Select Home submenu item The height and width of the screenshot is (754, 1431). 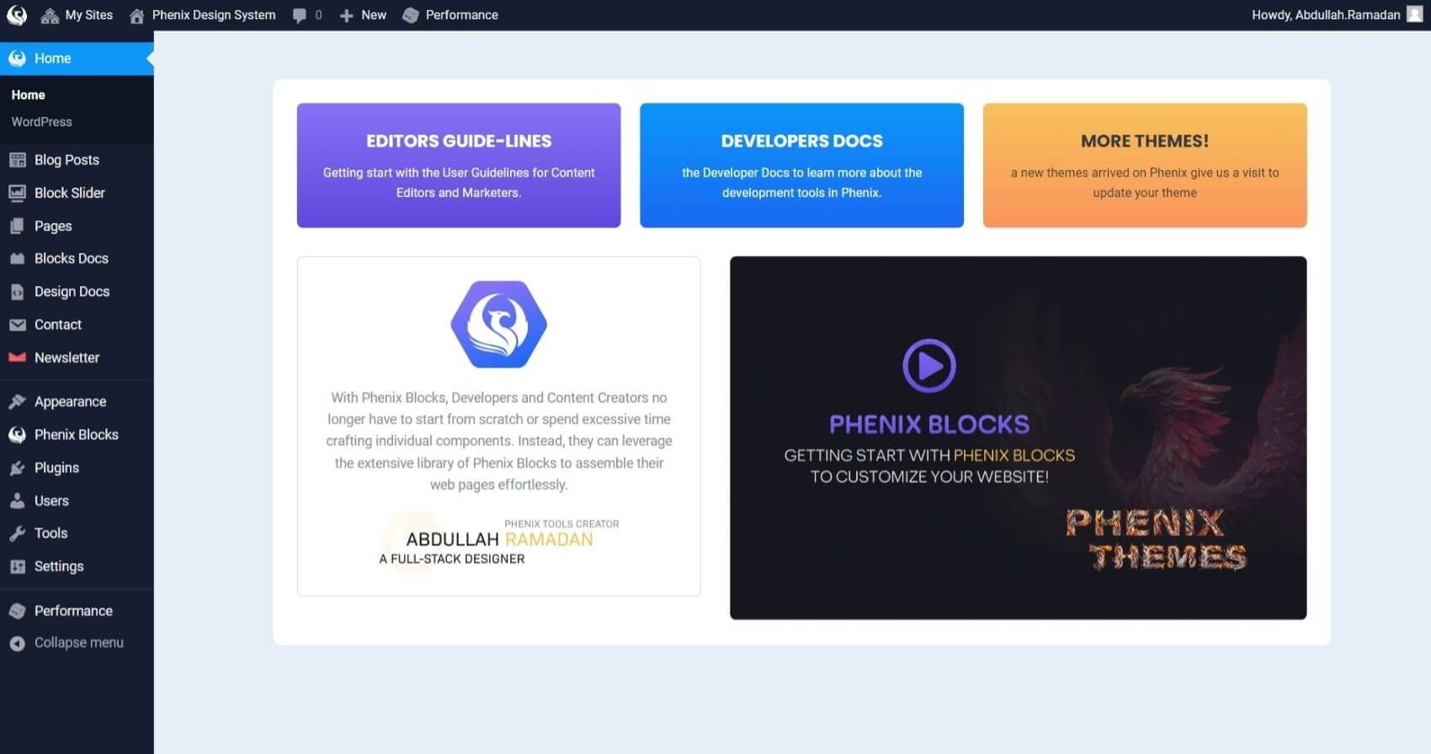pyautogui.click(x=28, y=95)
